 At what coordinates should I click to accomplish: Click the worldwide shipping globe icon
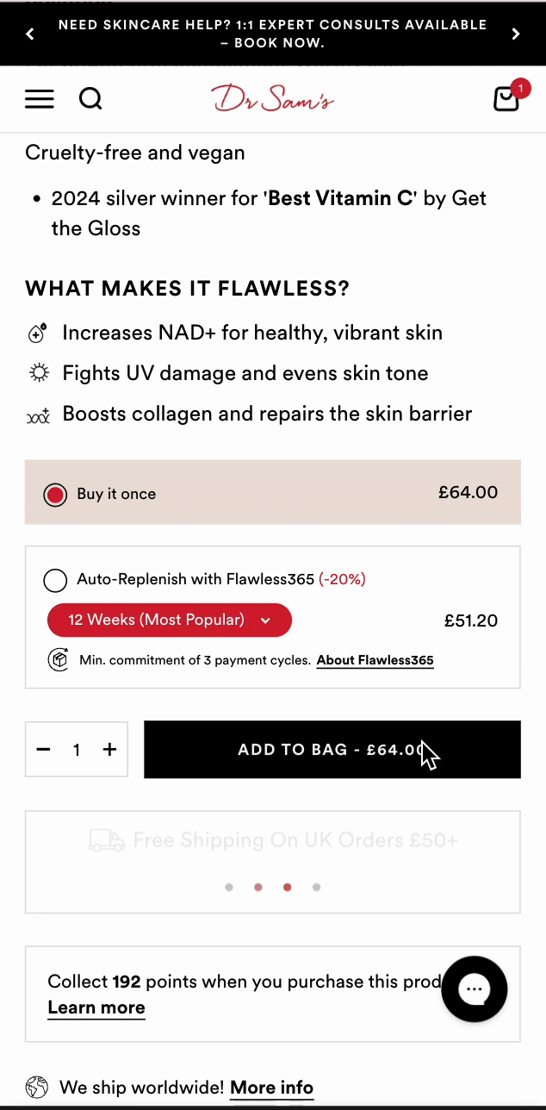[x=37, y=1088]
